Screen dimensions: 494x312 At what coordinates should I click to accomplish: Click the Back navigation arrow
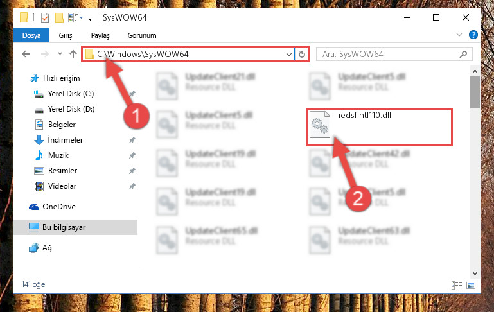[26, 54]
